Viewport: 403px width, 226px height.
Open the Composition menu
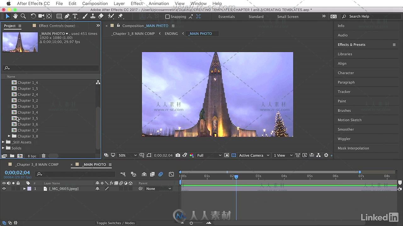95,3
